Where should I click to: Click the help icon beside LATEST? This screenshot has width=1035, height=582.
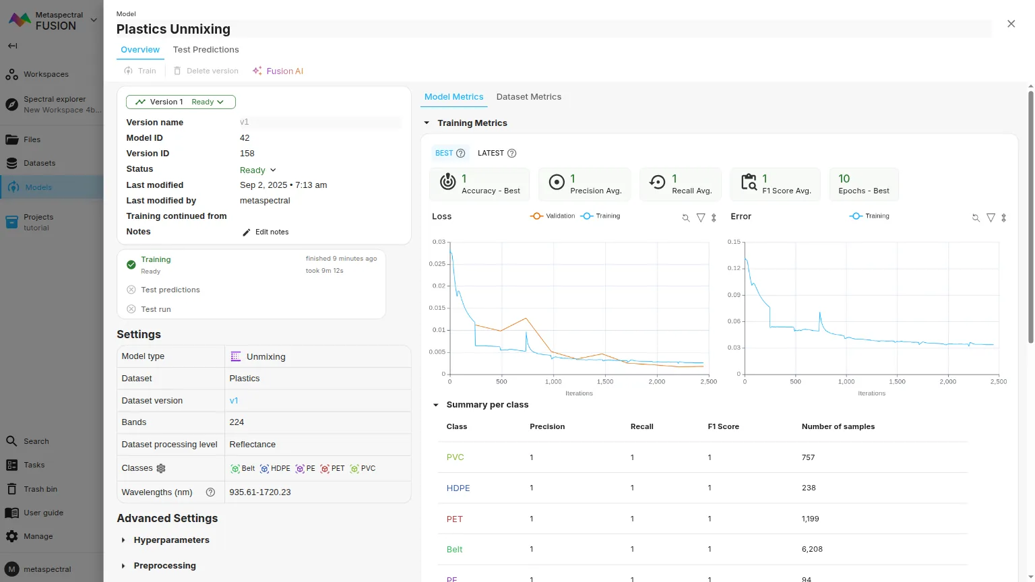[511, 154]
